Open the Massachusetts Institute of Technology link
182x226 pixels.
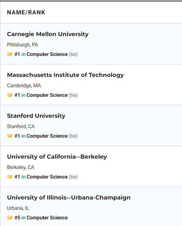65,75
